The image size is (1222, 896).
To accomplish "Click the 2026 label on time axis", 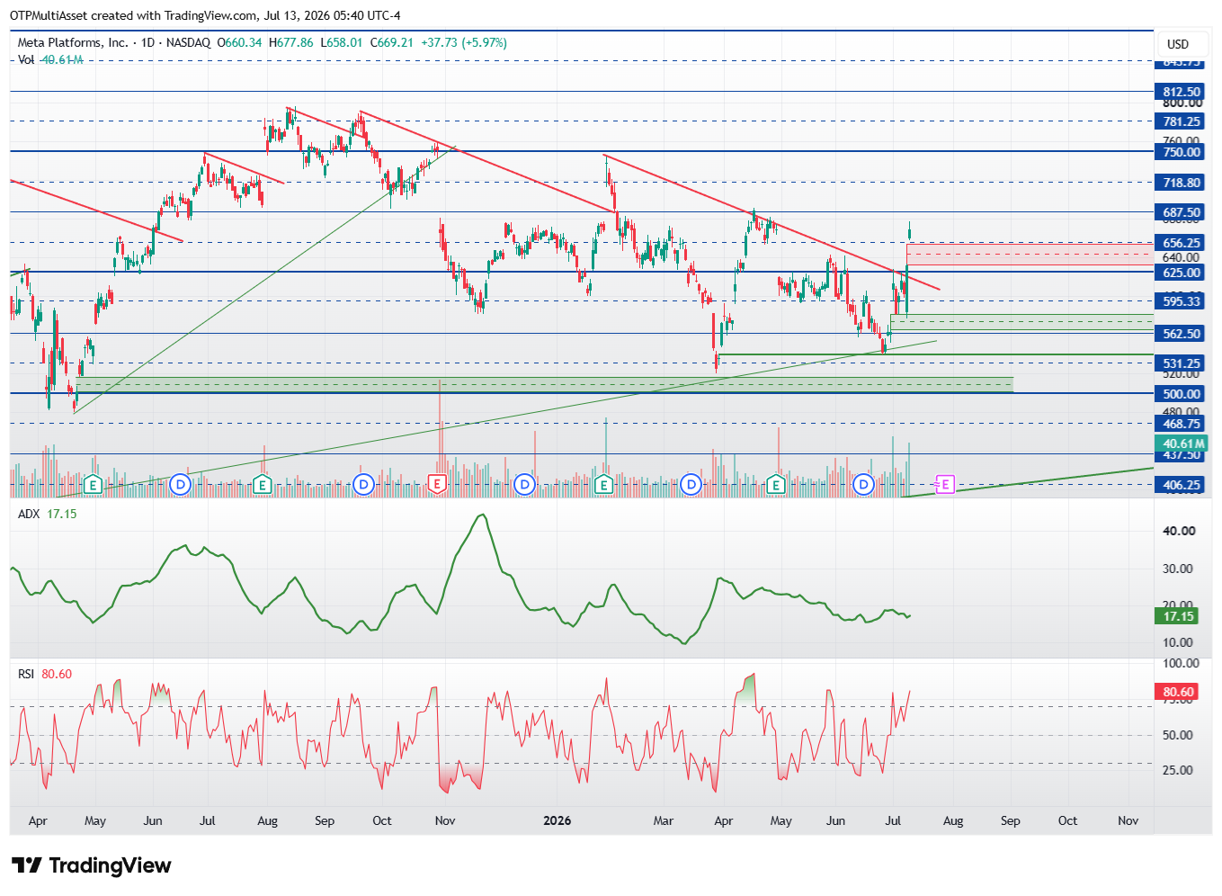I will (557, 820).
